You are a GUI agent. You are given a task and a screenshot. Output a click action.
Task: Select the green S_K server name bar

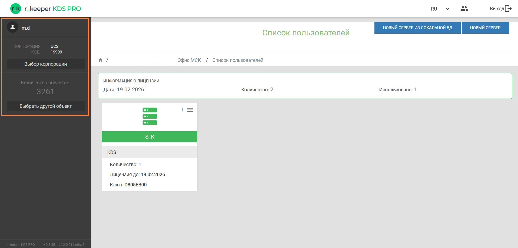(x=150, y=137)
